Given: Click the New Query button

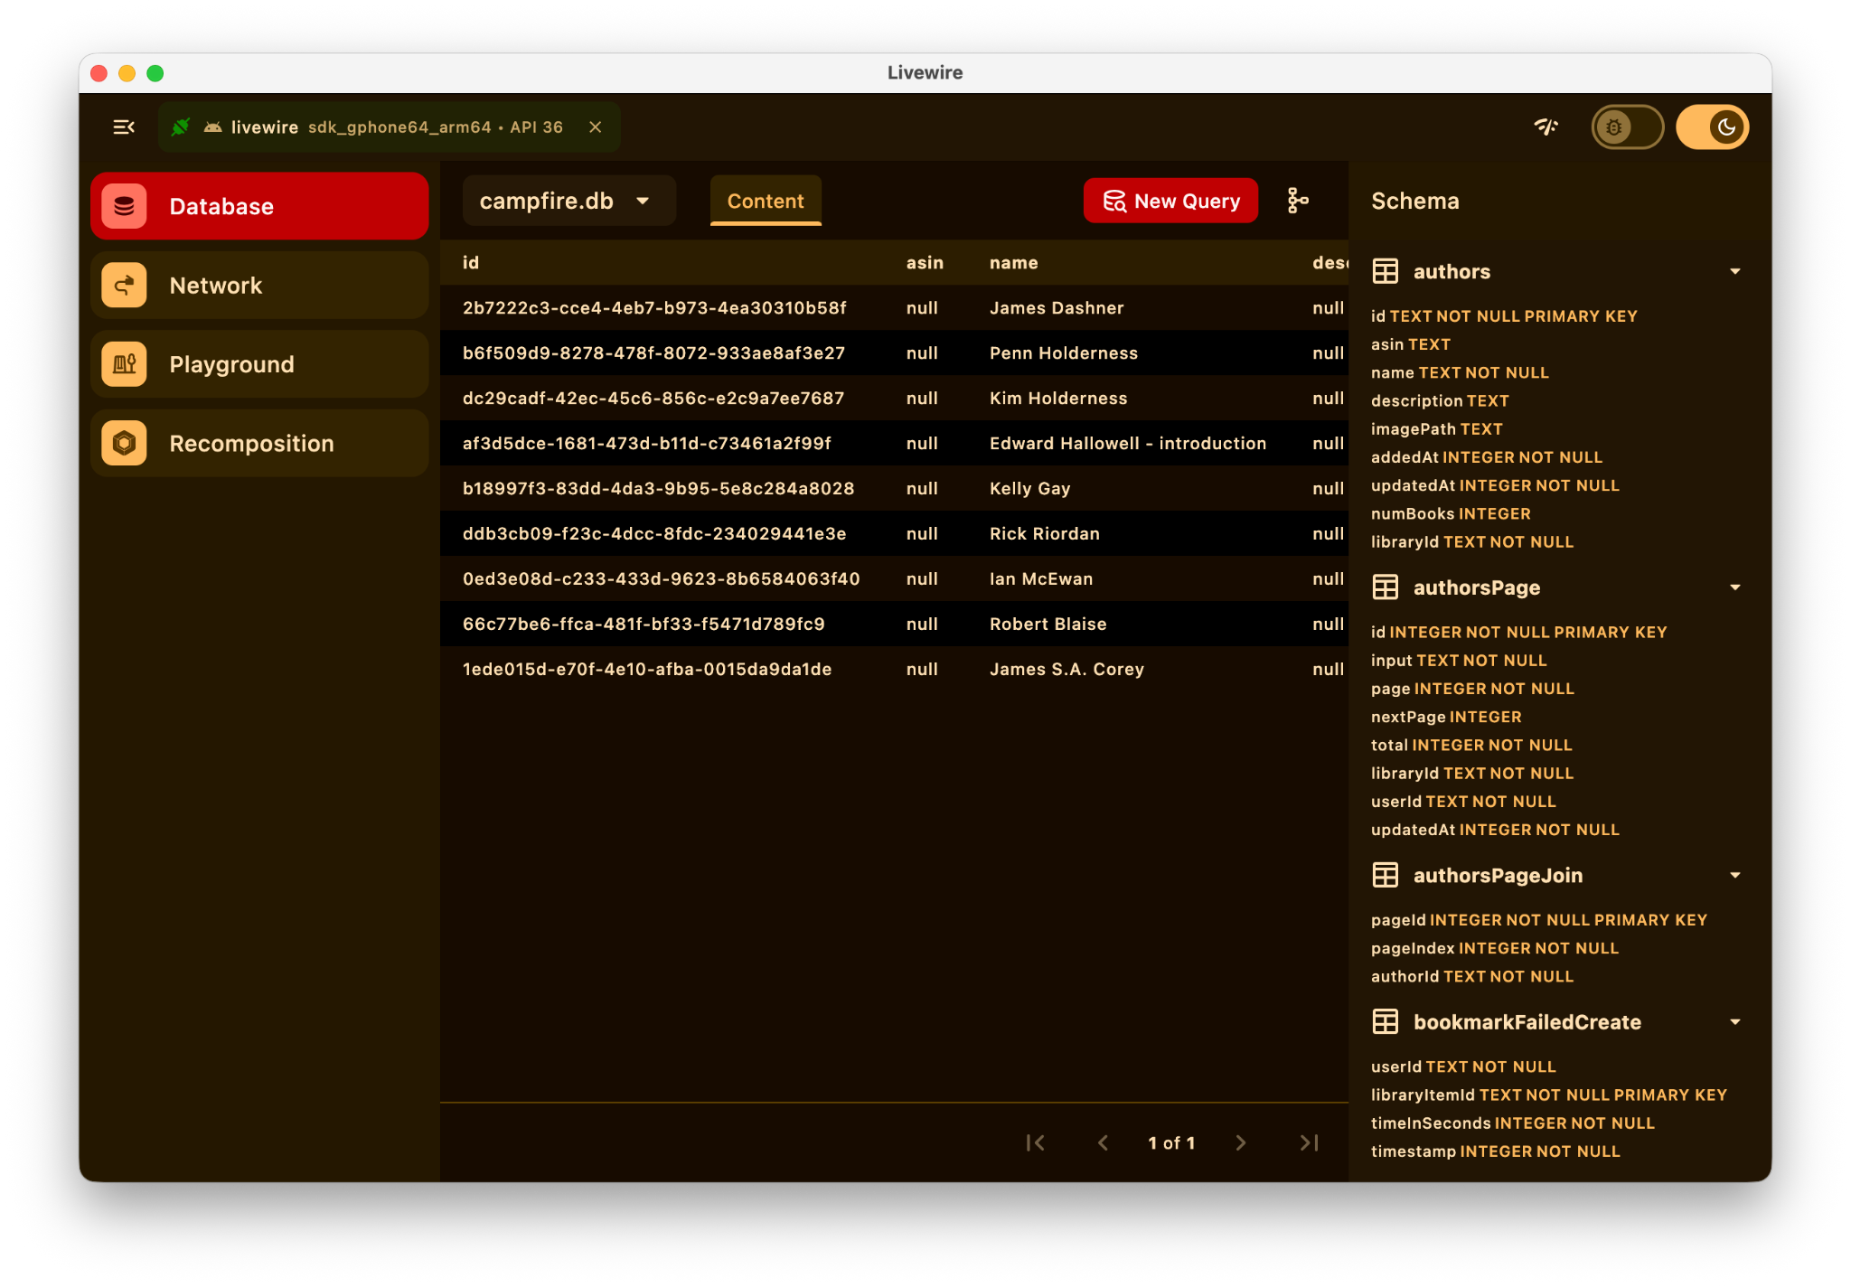Looking at the screenshot, I should tap(1170, 201).
